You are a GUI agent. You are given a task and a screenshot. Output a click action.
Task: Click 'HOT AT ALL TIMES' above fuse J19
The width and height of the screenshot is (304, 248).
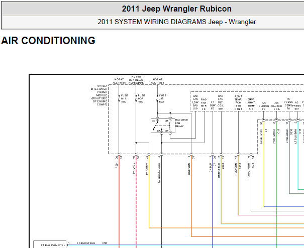[x=157, y=81]
